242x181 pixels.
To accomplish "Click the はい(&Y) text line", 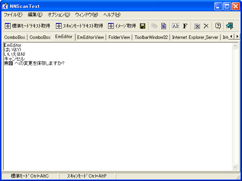I will 12,49.
